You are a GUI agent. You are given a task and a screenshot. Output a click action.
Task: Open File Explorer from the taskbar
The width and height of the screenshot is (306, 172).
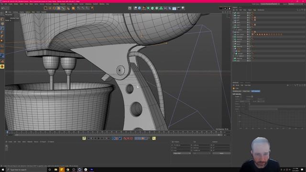pos(56,170)
